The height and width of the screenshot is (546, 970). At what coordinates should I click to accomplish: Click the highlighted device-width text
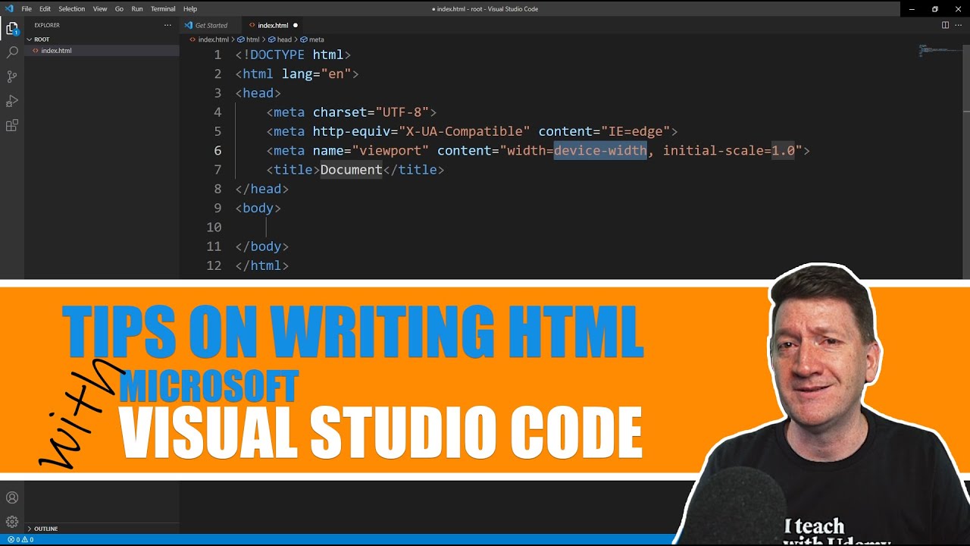pos(600,150)
